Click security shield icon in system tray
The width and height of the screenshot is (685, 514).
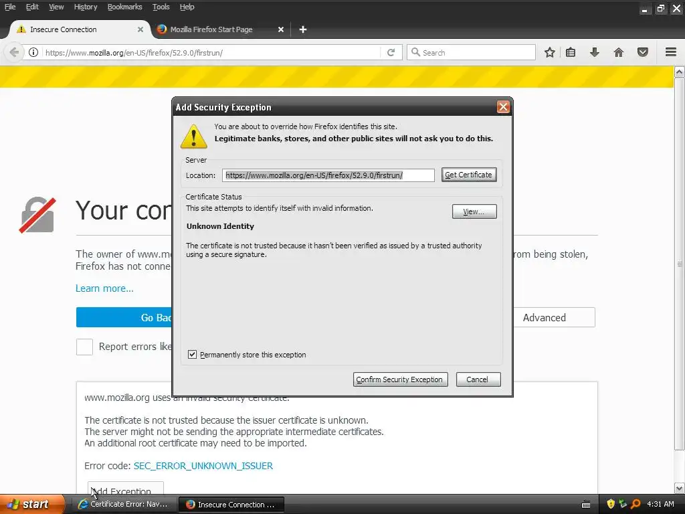[x=611, y=504]
